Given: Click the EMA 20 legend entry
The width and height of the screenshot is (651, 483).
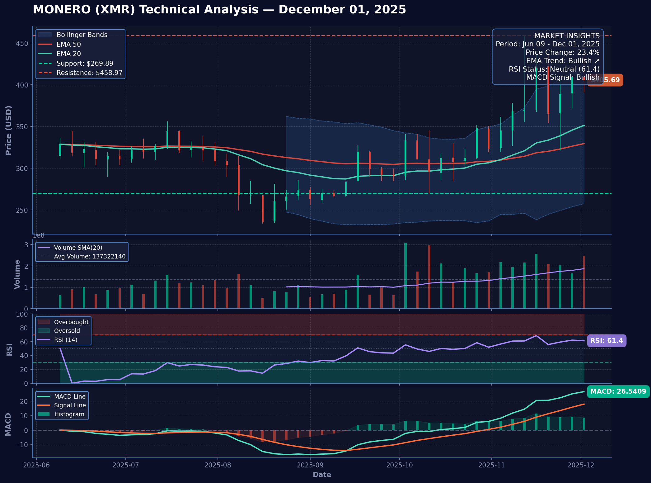Looking at the screenshot, I should (68, 54).
